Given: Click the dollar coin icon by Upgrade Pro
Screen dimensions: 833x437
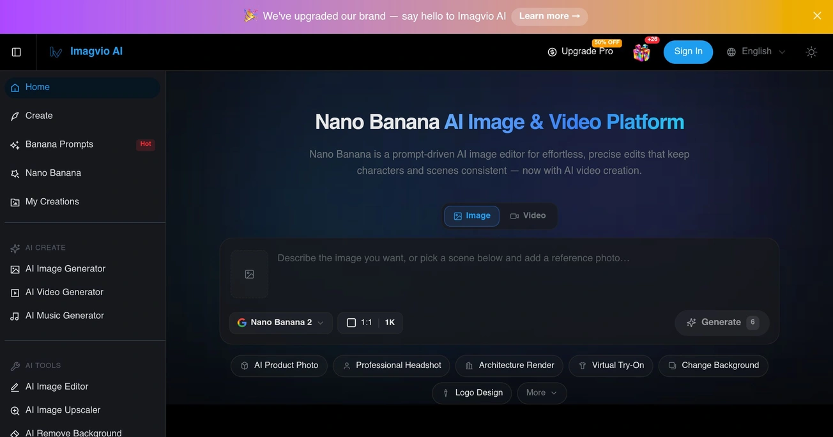Looking at the screenshot, I should (552, 52).
